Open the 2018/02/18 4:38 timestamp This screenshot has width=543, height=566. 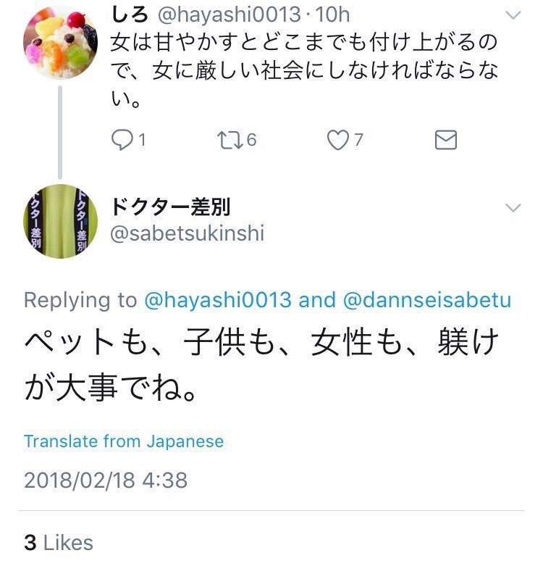(106, 480)
